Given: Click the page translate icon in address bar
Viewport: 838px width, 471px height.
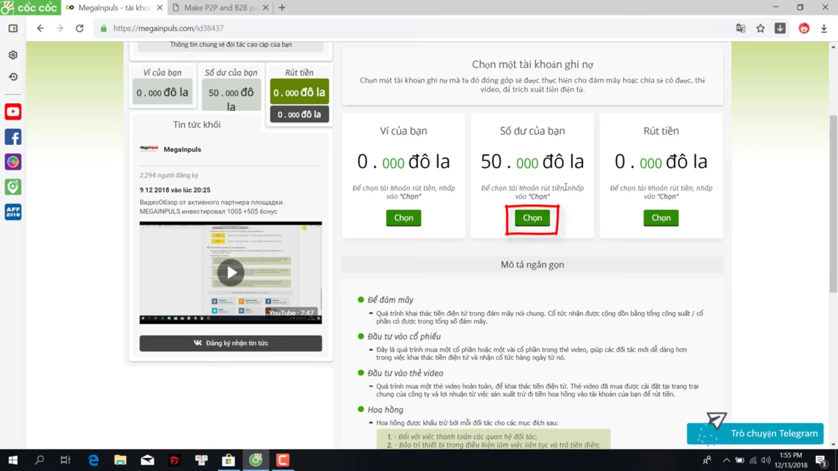Looking at the screenshot, I should (741, 28).
